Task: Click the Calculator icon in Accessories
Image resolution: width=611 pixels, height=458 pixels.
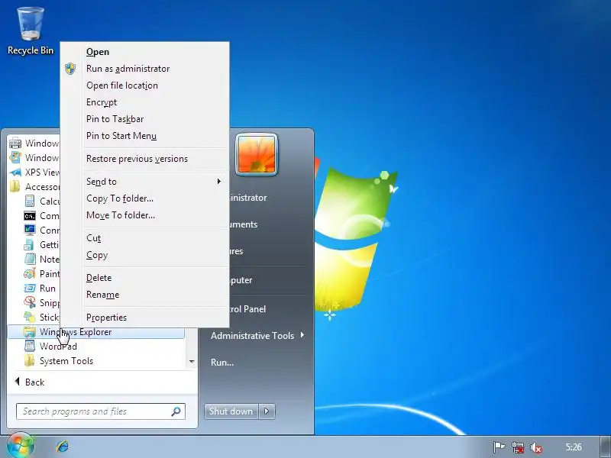Action: tap(30, 201)
